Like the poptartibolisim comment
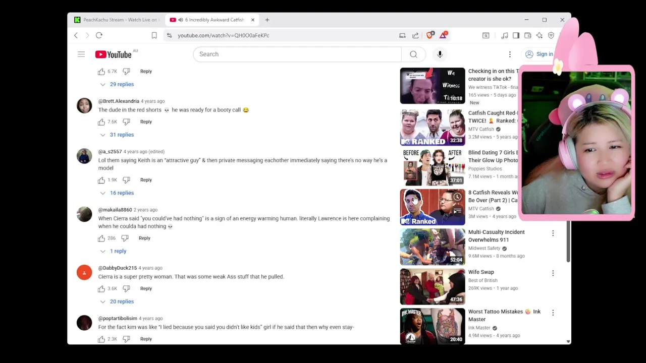The image size is (646, 363). click(101, 339)
